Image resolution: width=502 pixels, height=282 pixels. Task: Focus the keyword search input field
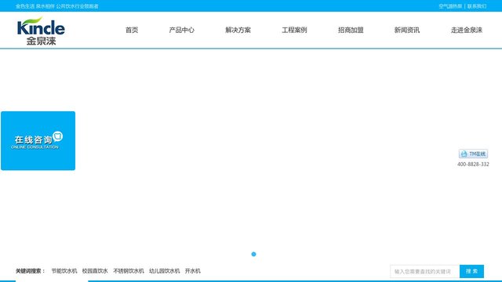click(x=425, y=272)
